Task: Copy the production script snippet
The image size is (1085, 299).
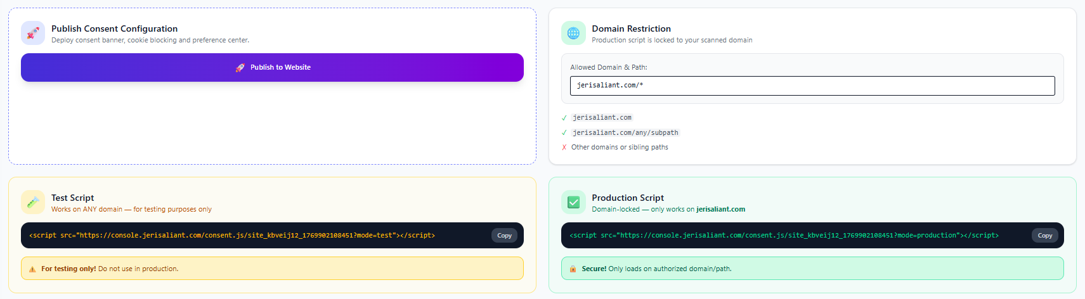Action: click(1044, 236)
